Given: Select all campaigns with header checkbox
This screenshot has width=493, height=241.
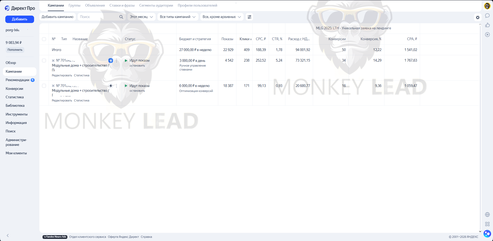Looking at the screenshot, I should point(44,39).
